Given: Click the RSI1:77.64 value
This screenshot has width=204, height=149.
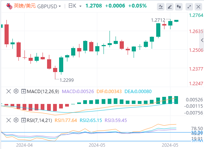Looking at the screenshot, I should [x=66, y=120].
